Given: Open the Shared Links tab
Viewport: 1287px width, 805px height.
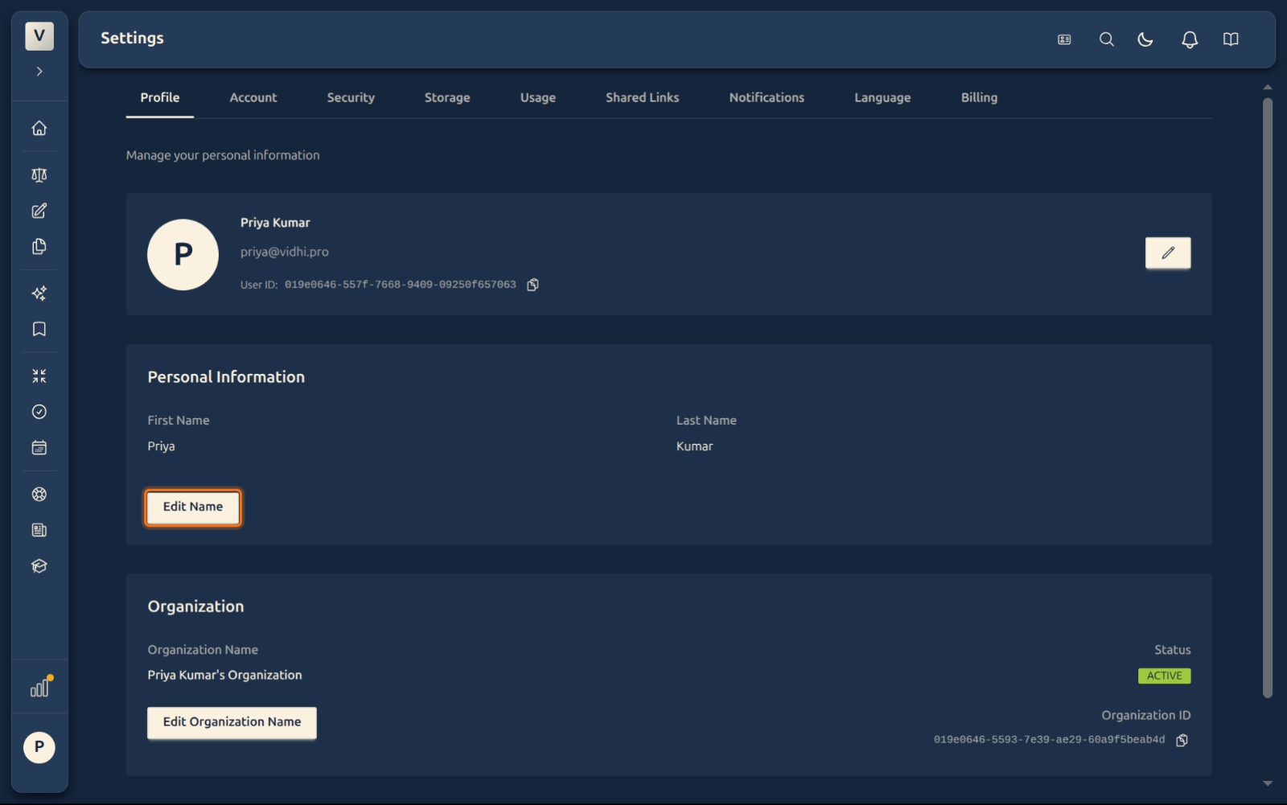Looking at the screenshot, I should pyautogui.click(x=642, y=97).
